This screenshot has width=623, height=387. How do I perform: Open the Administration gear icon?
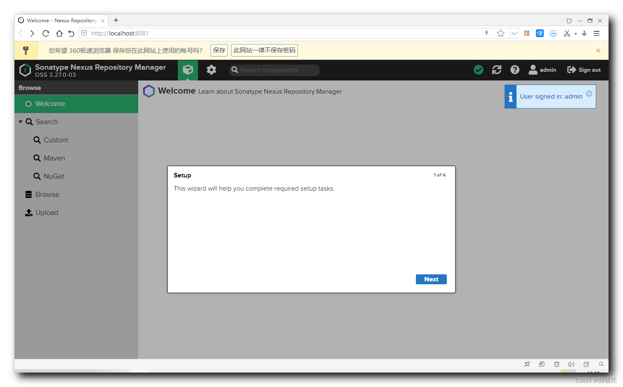pos(211,70)
